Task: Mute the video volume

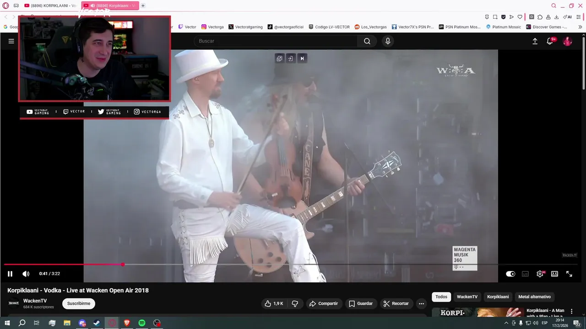Action: point(26,274)
